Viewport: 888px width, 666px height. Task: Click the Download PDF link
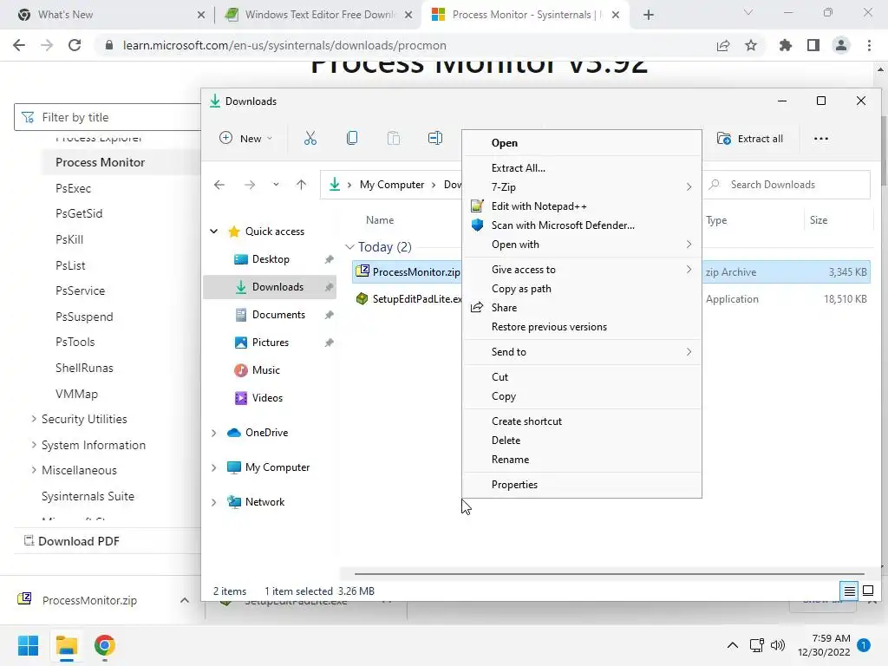coord(71,541)
